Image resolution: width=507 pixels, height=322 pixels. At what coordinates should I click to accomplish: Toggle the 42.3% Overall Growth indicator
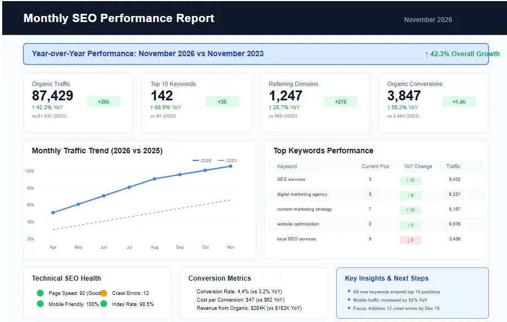tap(462, 53)
